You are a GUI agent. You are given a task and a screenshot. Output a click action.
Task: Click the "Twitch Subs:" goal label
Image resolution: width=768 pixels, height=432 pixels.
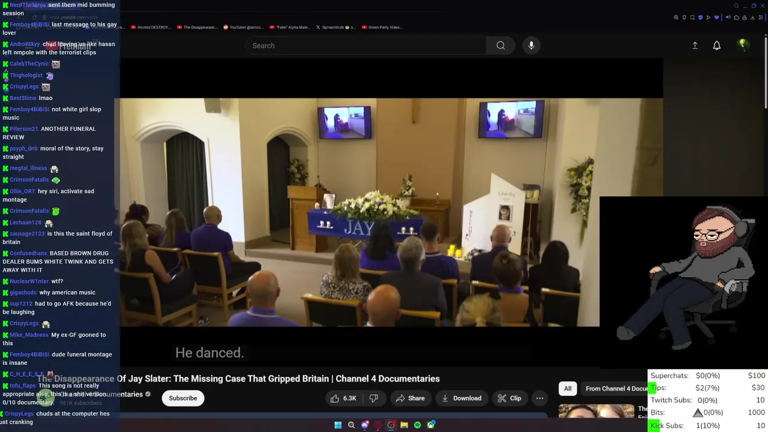pos(671,400)
